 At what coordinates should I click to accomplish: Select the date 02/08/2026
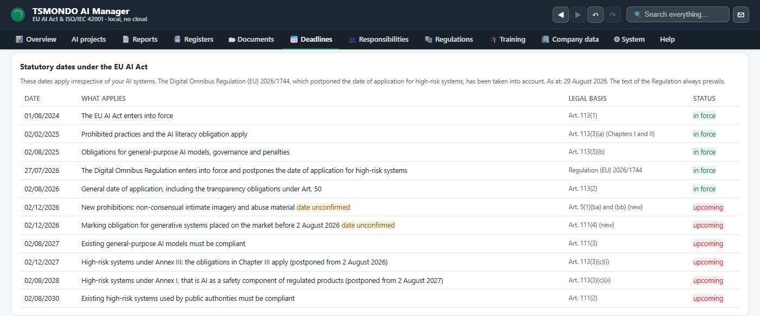pyautogui.click(x=42, y=189)
